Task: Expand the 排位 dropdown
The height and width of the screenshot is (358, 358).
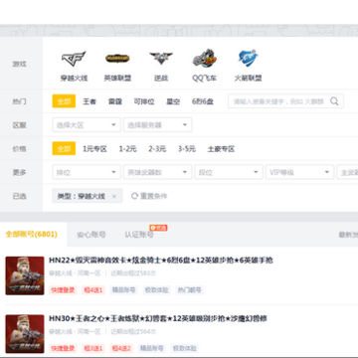Action: (87, 172)
